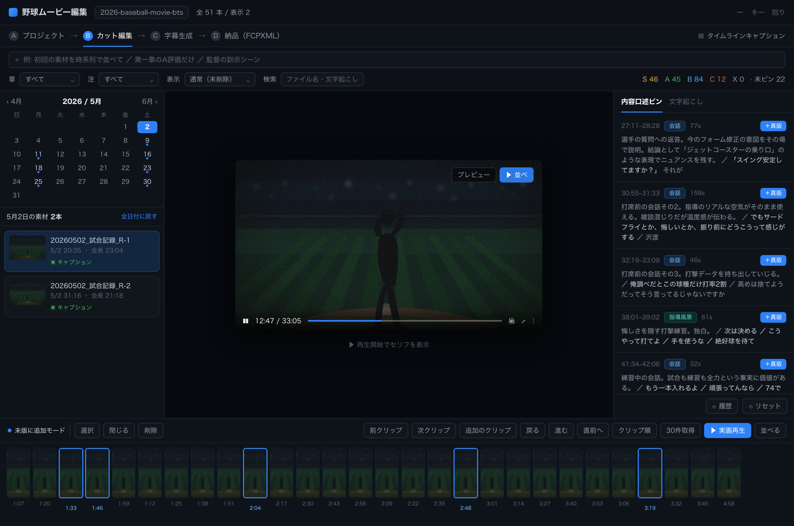This screenshot has height=526, width=794.
Task: Toggle キャプション on clip R-2
Action: pos(71,307)
